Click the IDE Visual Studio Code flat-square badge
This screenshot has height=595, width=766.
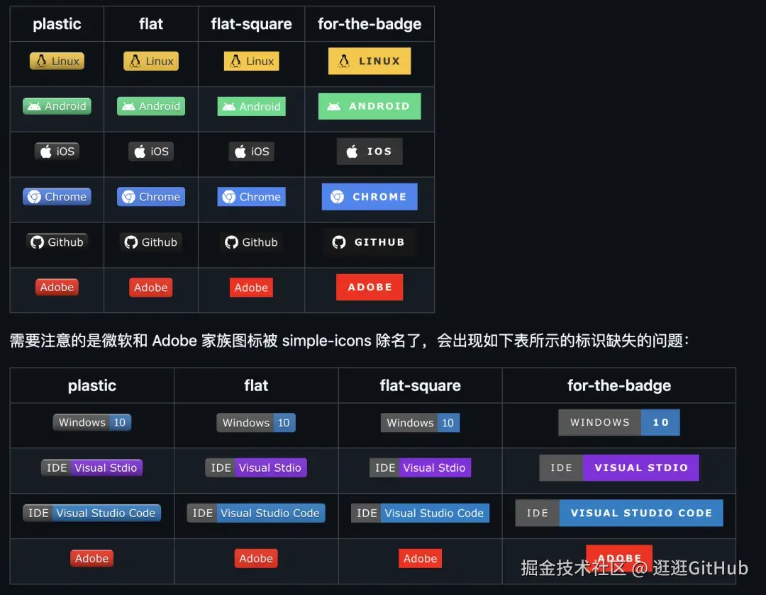pos(420,513)
